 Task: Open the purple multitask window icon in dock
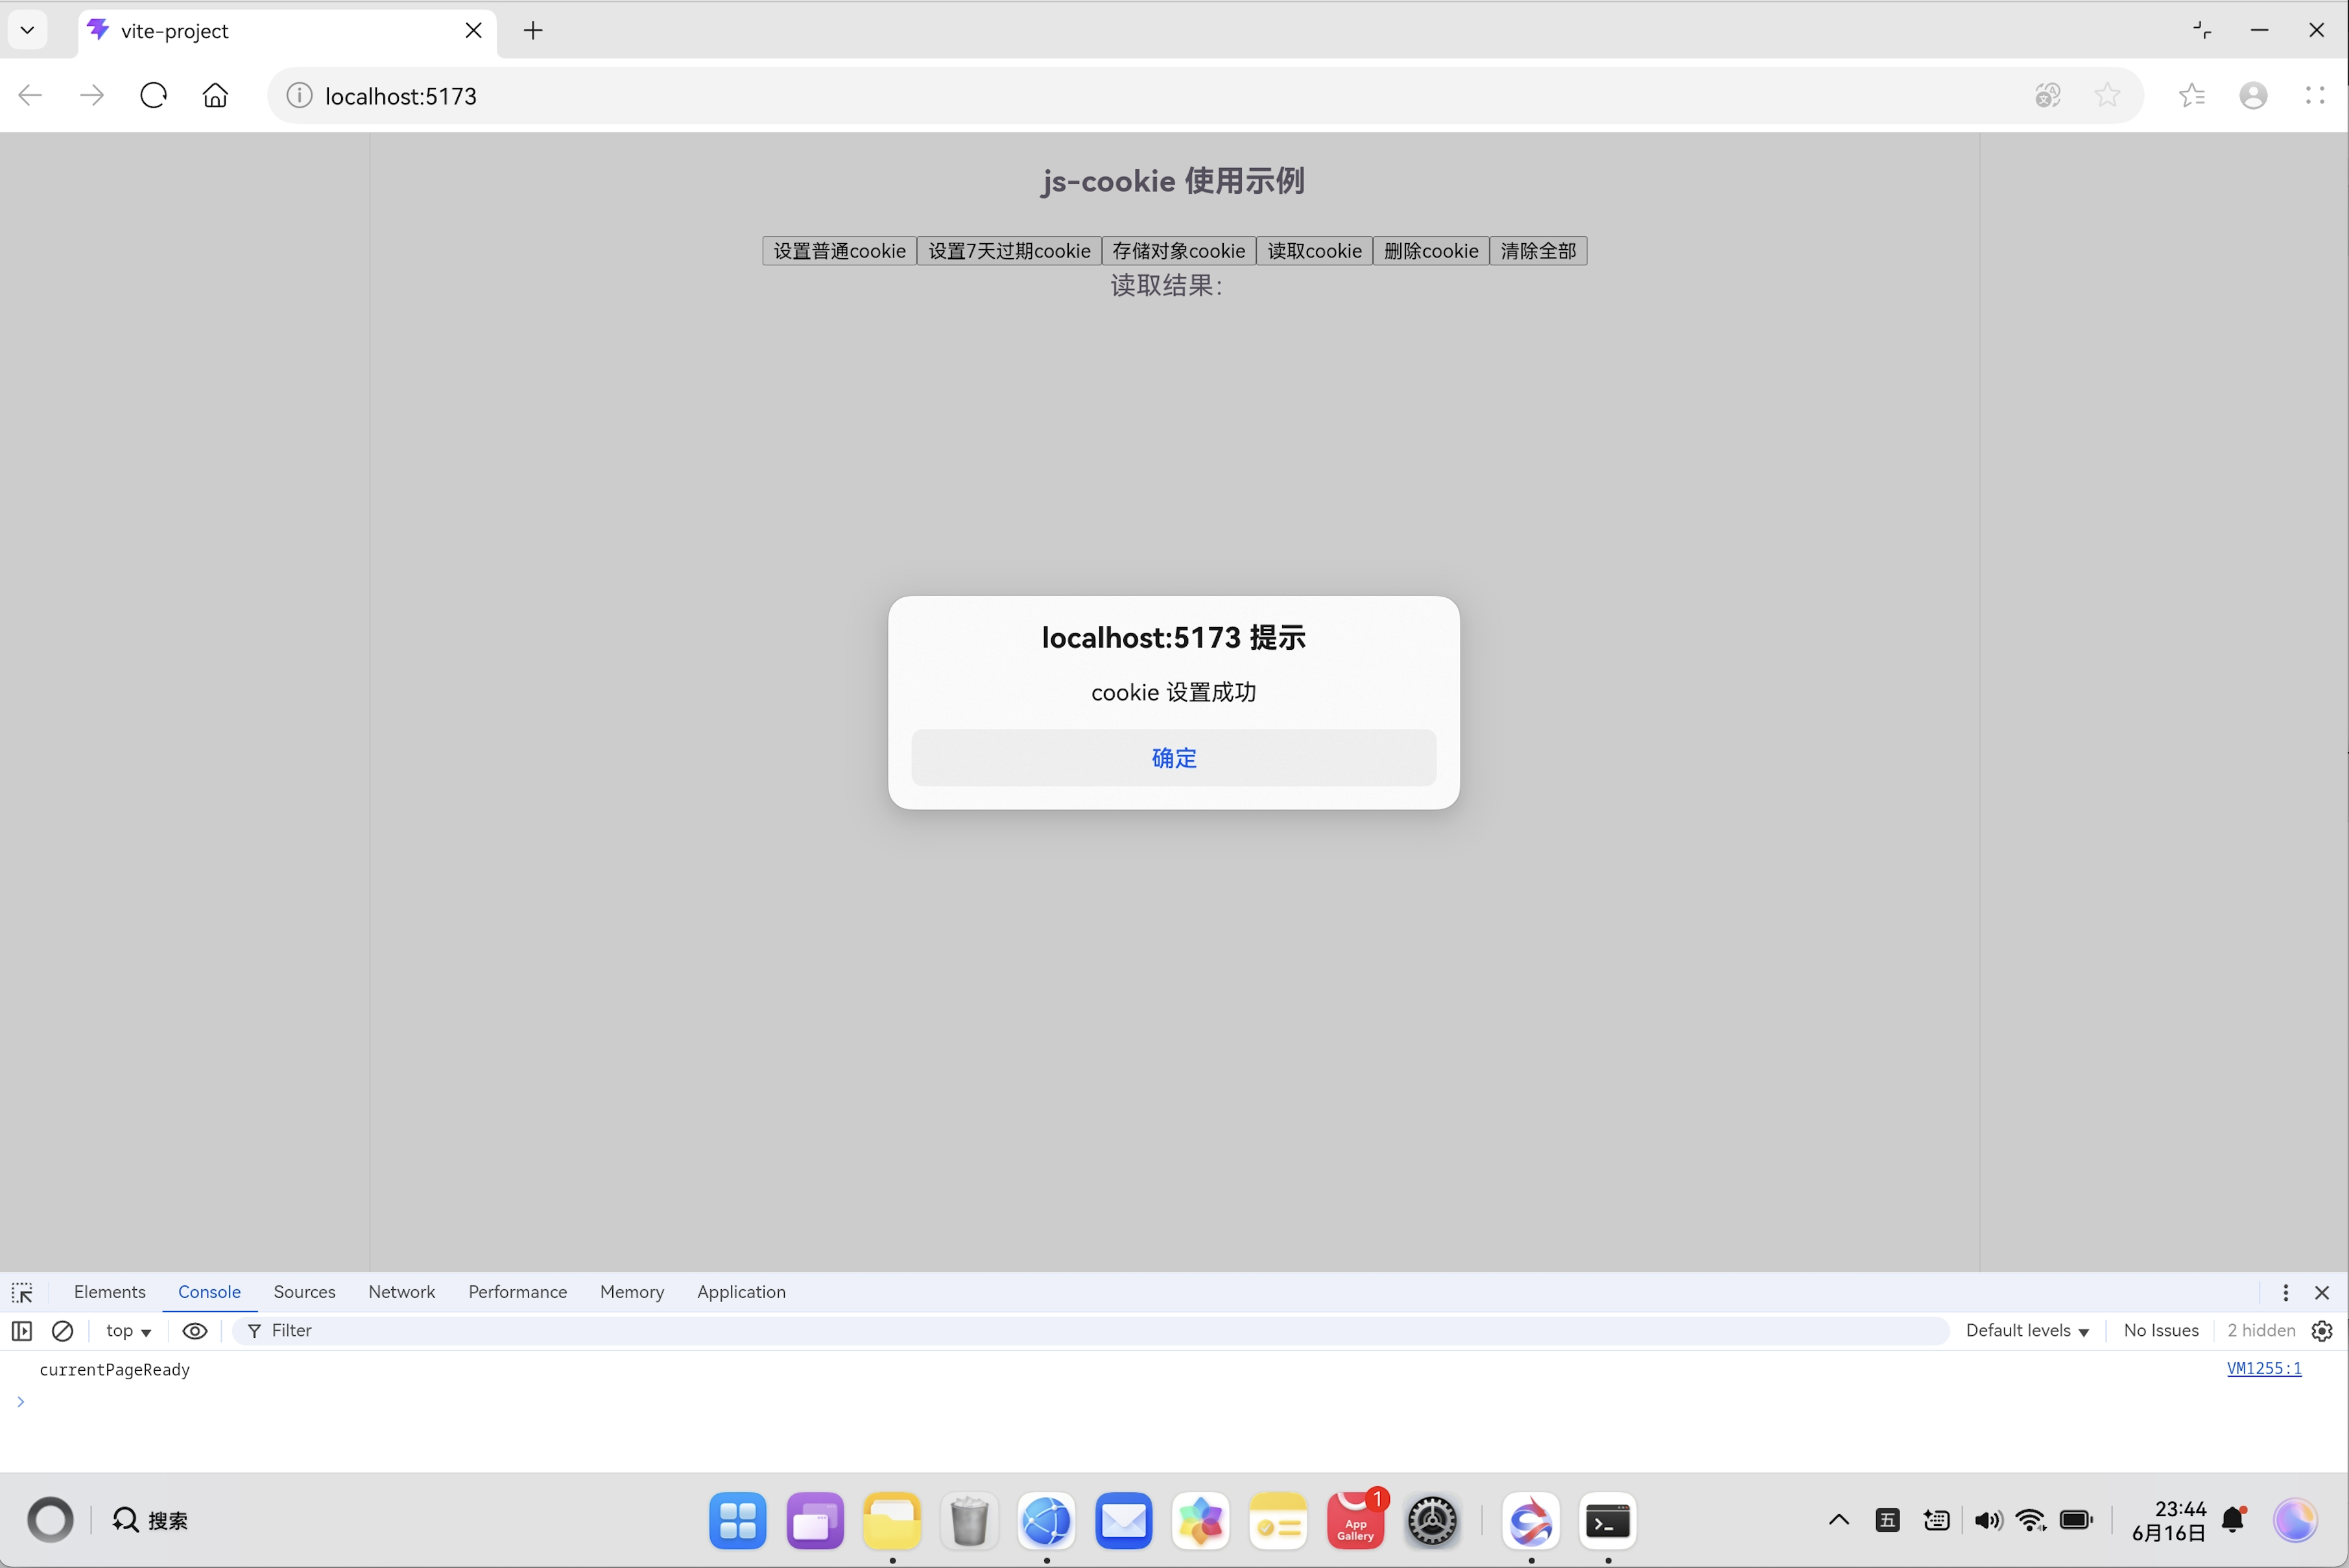pyautogui.click(x=814, y=1520)
